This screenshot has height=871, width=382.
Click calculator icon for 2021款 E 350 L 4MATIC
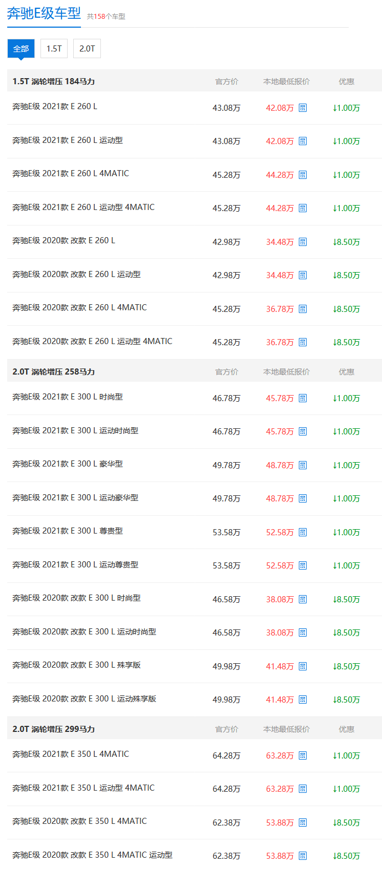coord(303,756)
